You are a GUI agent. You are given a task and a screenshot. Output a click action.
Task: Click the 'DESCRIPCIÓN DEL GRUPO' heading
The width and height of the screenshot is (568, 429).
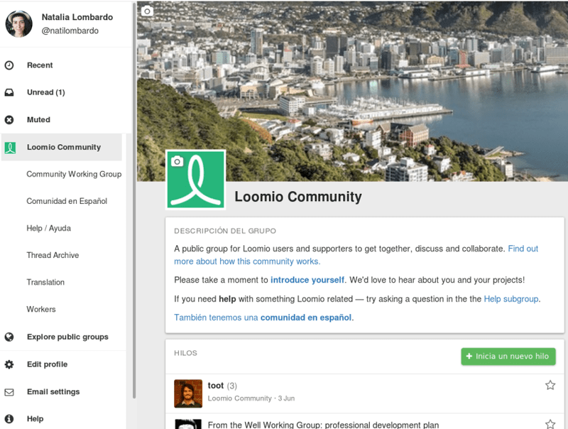(x=225, y=231)
